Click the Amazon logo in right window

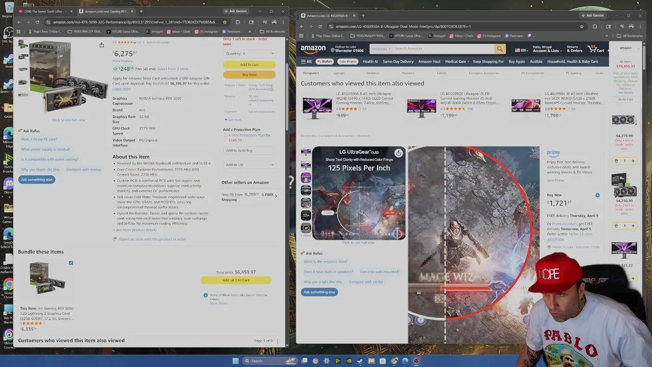313,49
